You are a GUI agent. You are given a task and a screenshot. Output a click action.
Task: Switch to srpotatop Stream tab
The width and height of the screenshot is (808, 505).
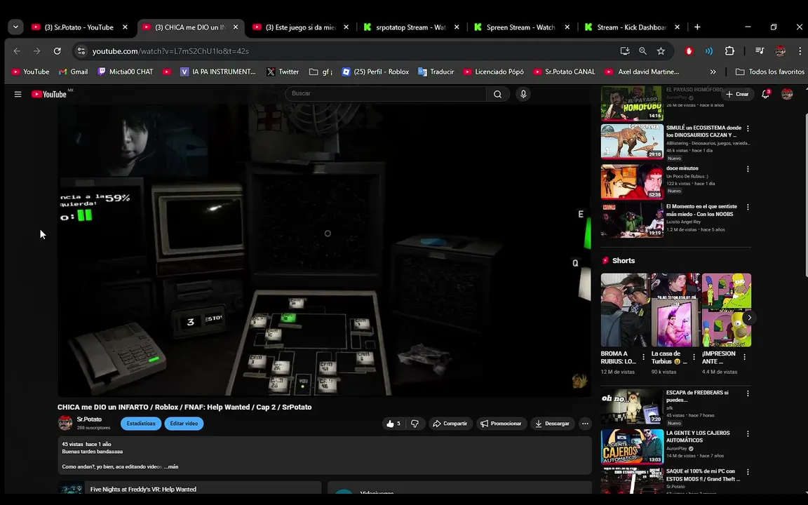[x=411, y=27]
